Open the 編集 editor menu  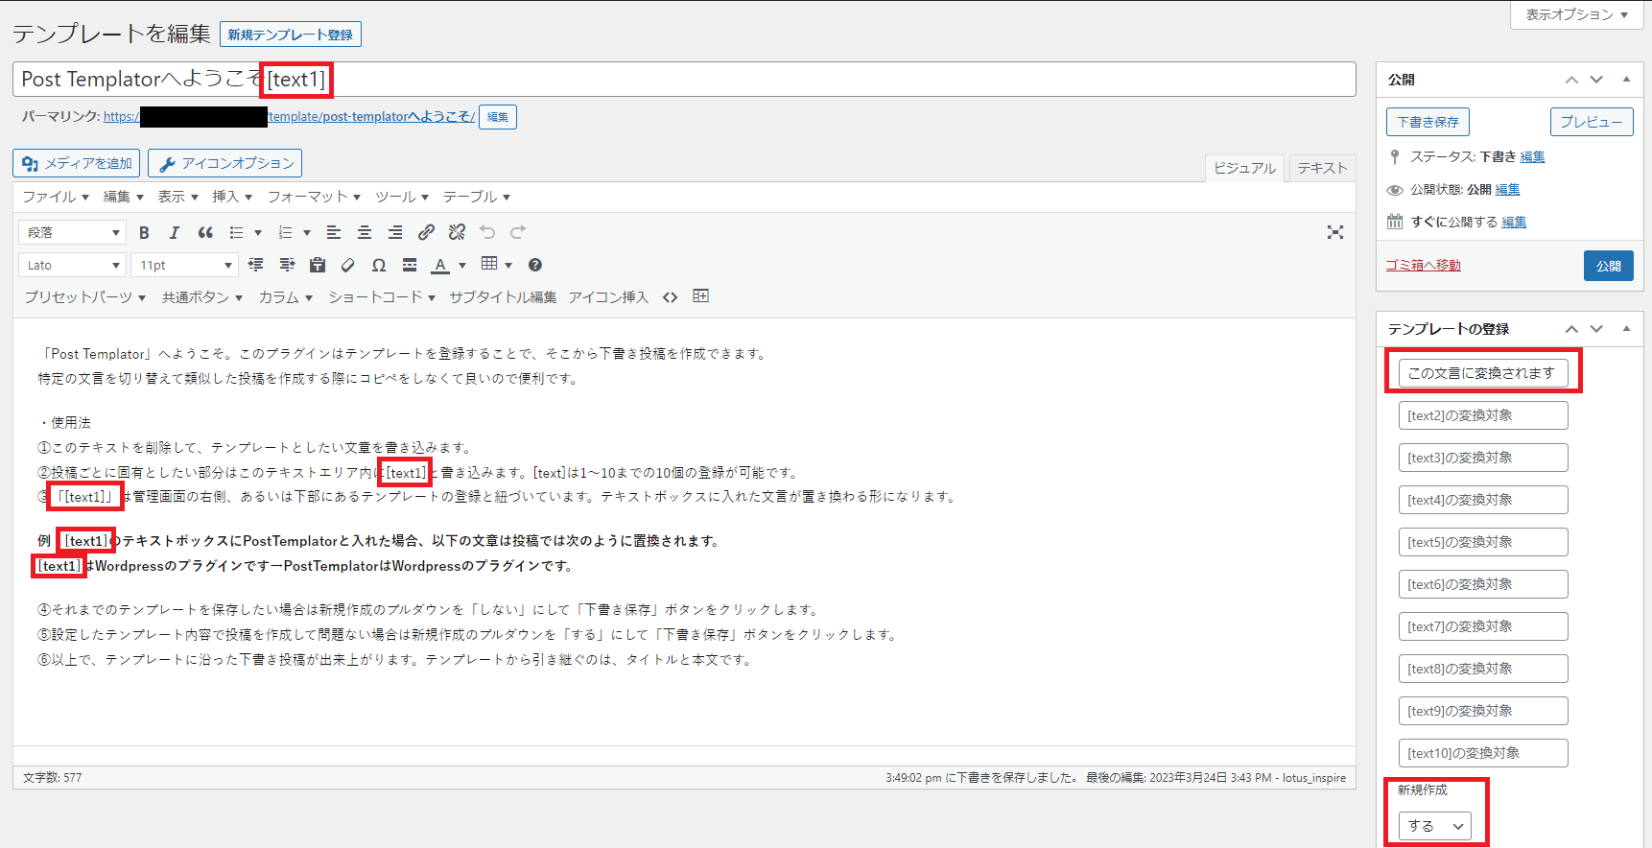point(123,197)
